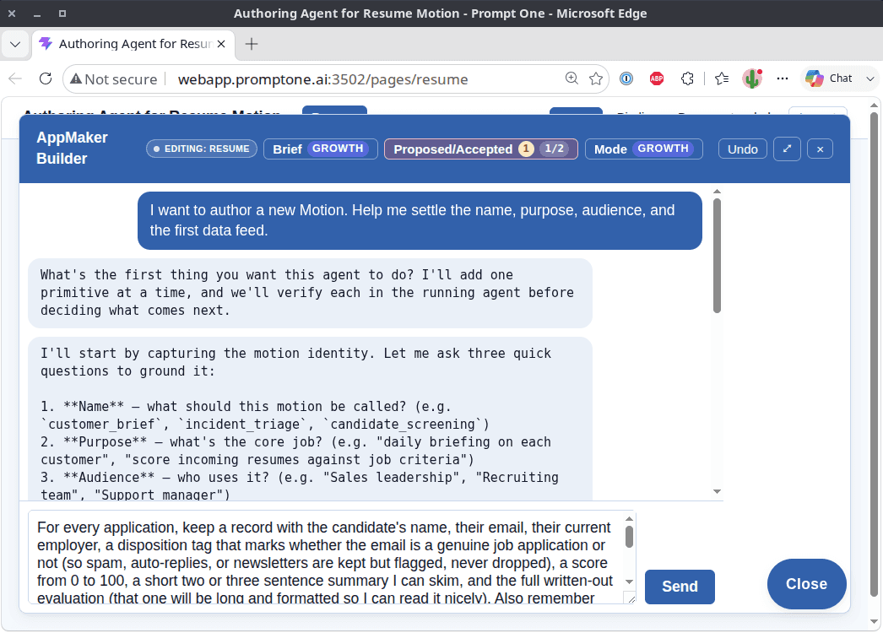Open the Edge Settings and more menu
This screenshot has height=633, width=883.
click(783, 78)
